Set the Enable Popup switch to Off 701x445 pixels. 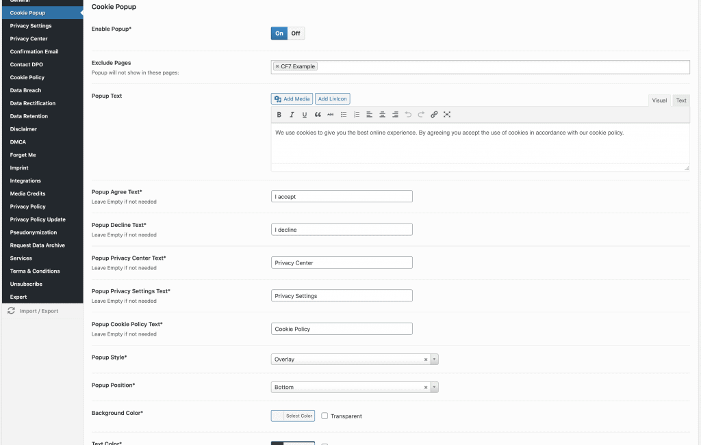[296, 33]
